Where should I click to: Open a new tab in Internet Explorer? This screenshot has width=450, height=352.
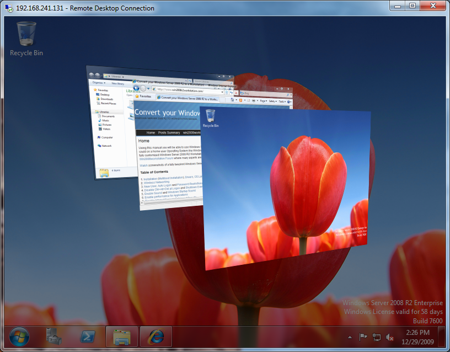pyautogui.click(x=223, y=99)
